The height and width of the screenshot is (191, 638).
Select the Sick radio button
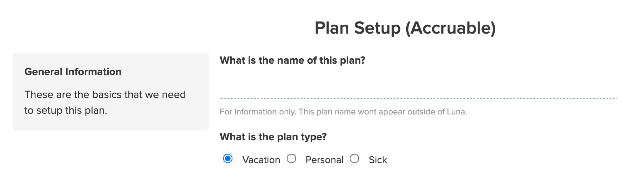pyautogui.click(x=354, y=158)
